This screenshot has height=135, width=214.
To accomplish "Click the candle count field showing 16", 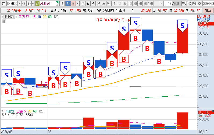I will (x=168, y=3).
